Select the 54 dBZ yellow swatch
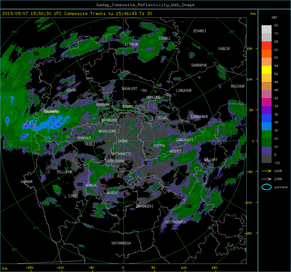Viewport: 291px width, 272px height. point(266,70)
